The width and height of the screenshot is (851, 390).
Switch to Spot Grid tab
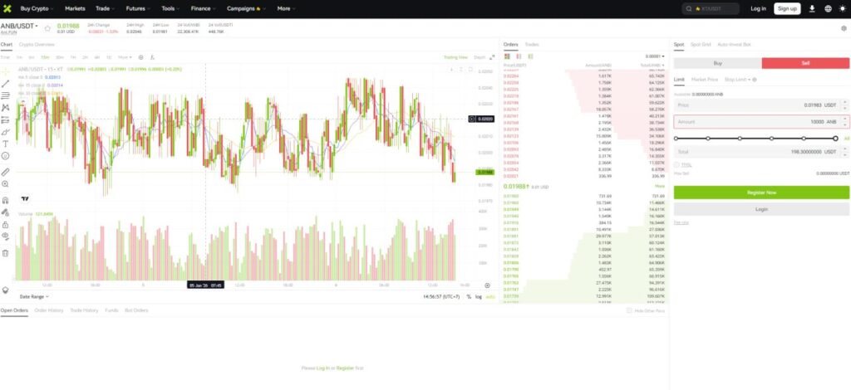tap(701, 45)
